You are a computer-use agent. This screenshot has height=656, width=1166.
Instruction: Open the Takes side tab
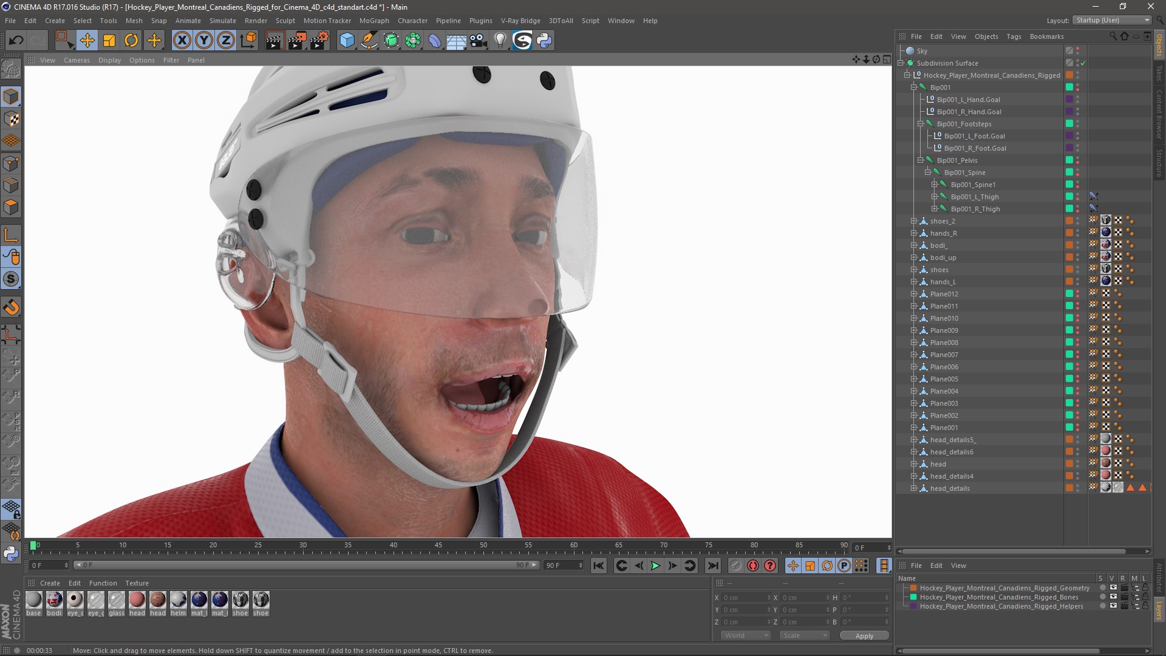pyautogui.click(x=1159, y=73)
